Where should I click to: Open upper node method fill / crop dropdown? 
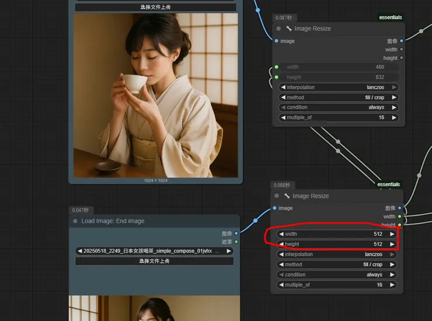[339, 97]
